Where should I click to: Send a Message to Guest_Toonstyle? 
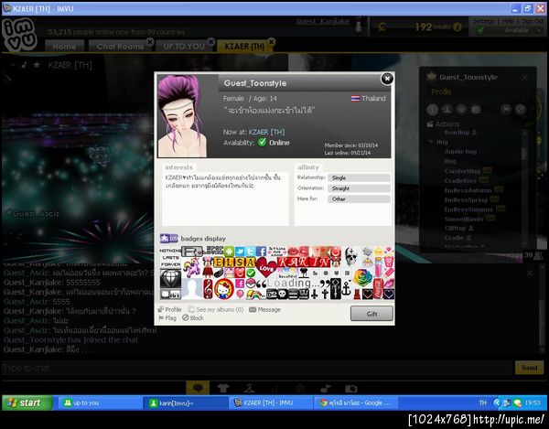coord(264,309)
